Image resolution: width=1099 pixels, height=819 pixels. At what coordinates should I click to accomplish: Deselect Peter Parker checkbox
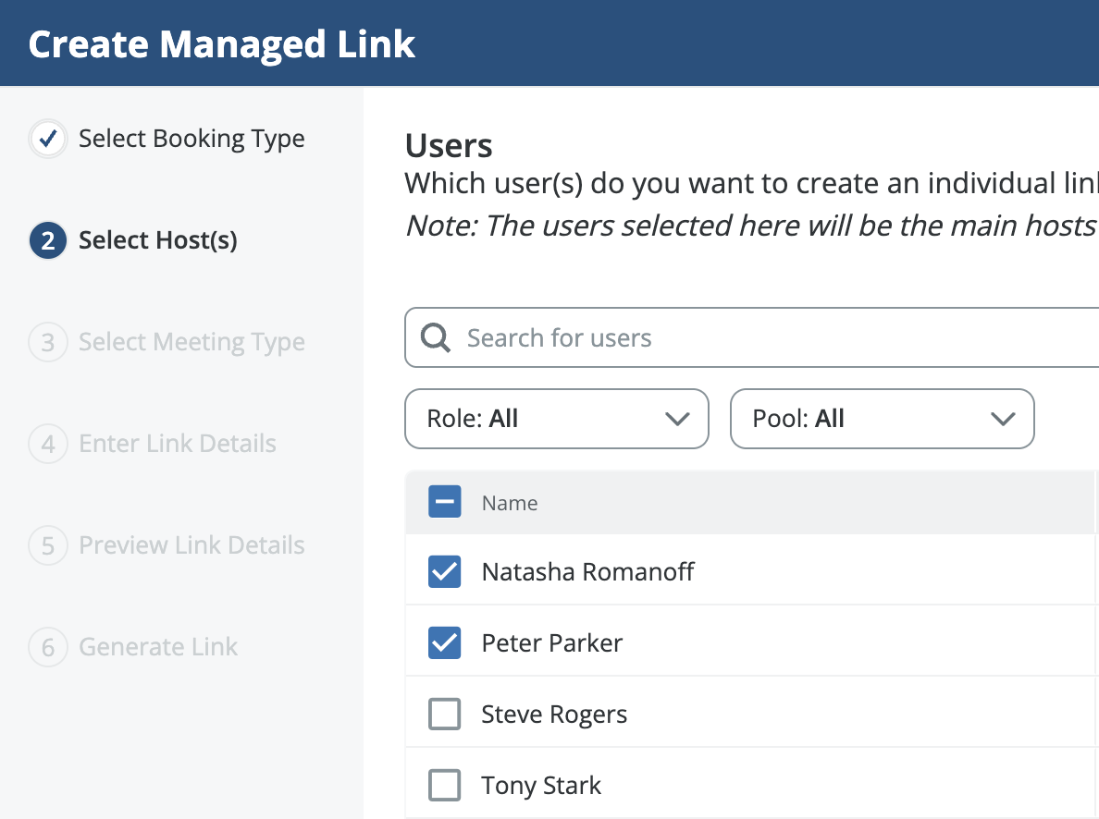coord(445,643)
